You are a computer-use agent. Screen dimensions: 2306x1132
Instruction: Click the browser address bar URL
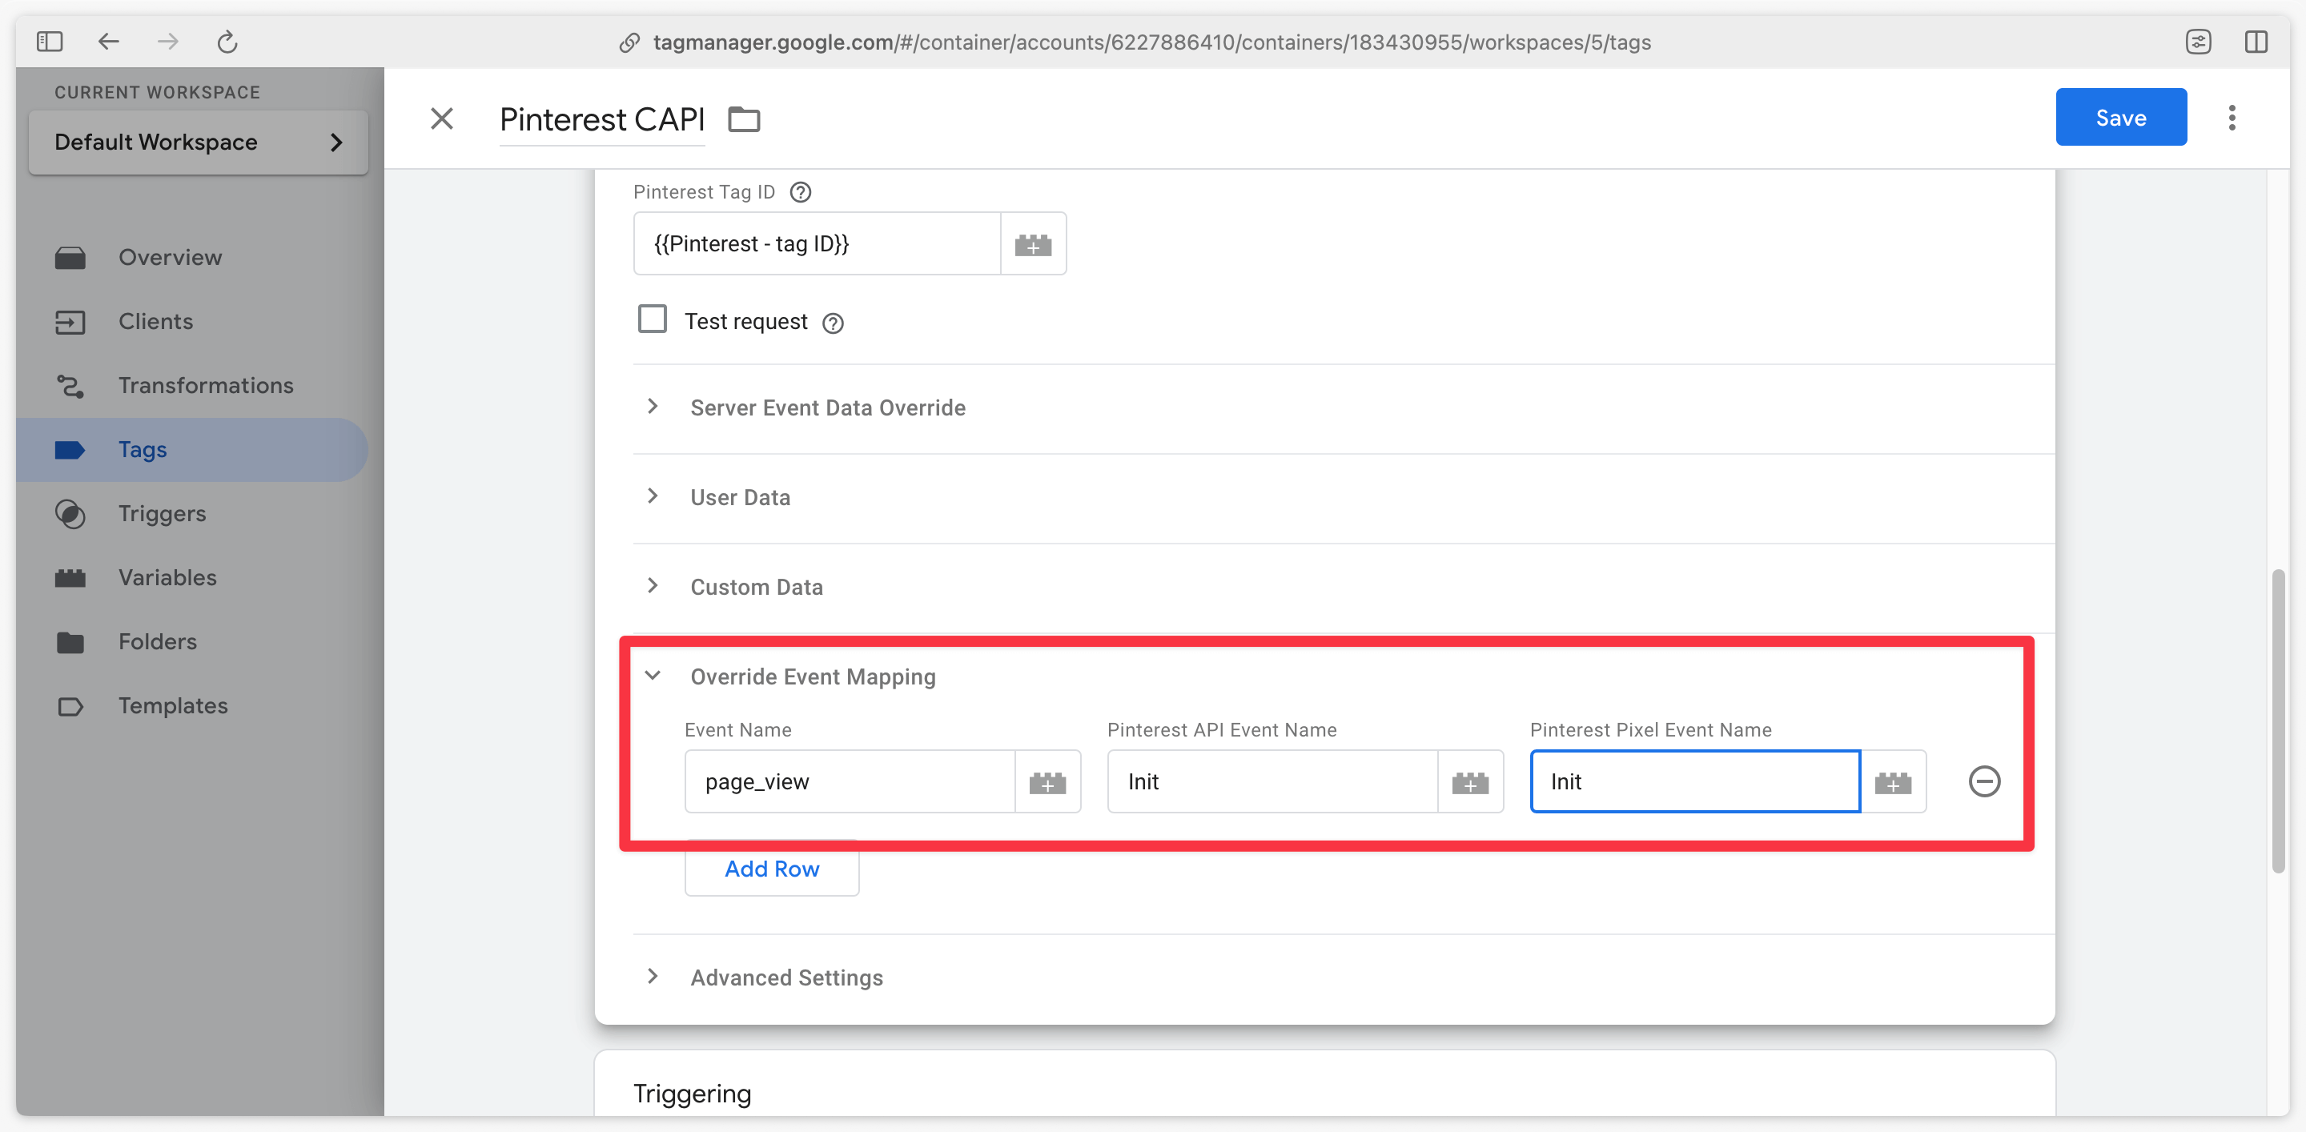1151,42
